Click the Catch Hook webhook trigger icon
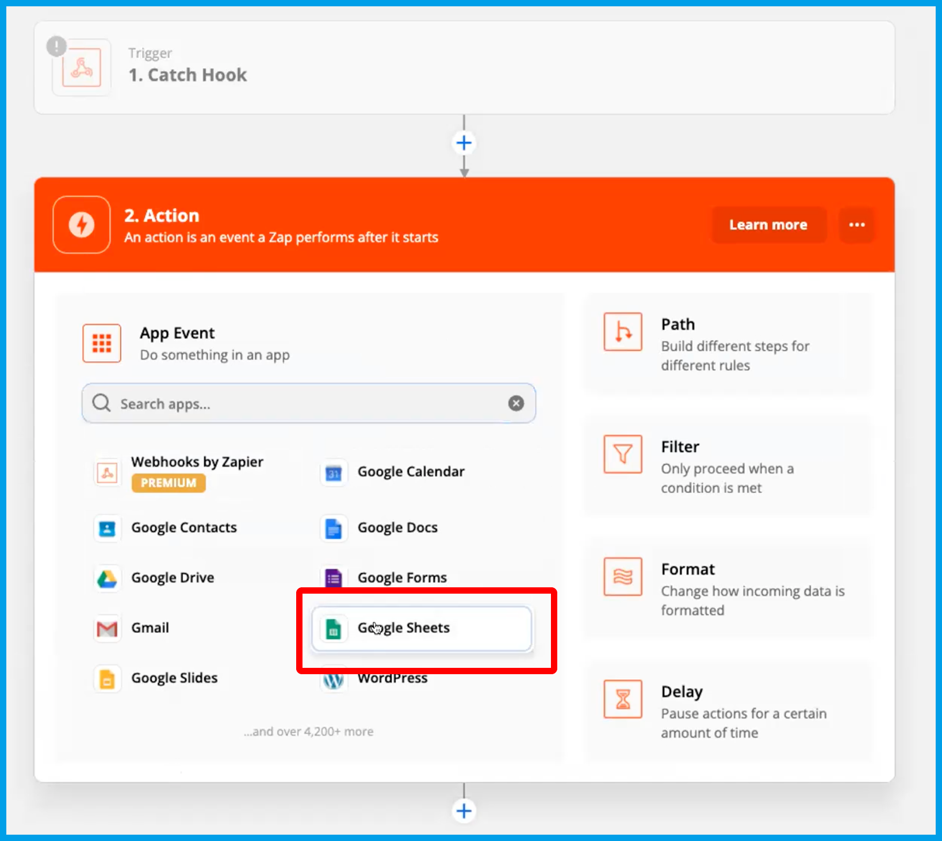Viewport: 942px width, 841px height. [x=82, y=68]
